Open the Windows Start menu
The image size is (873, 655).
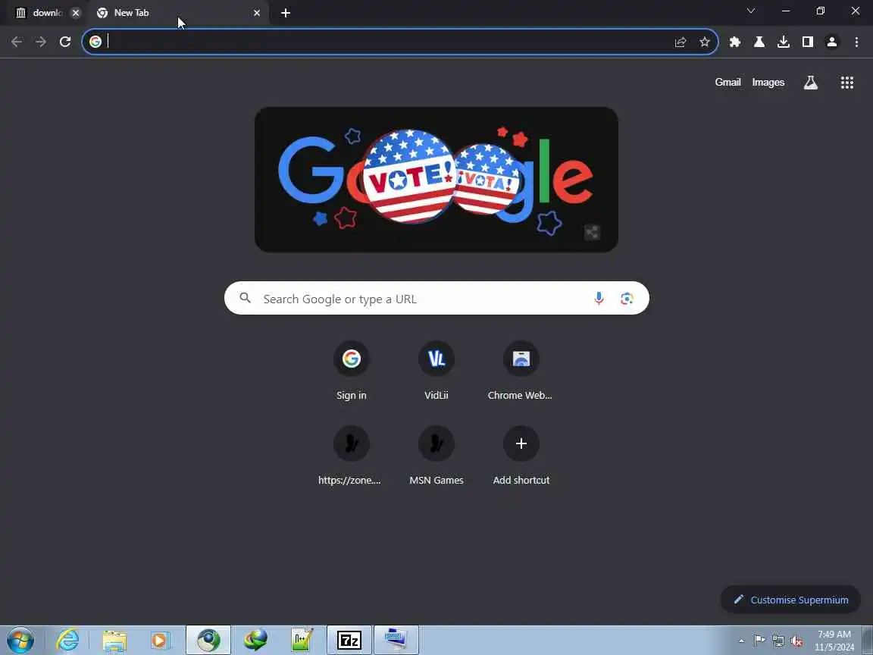tap(20, 641)
